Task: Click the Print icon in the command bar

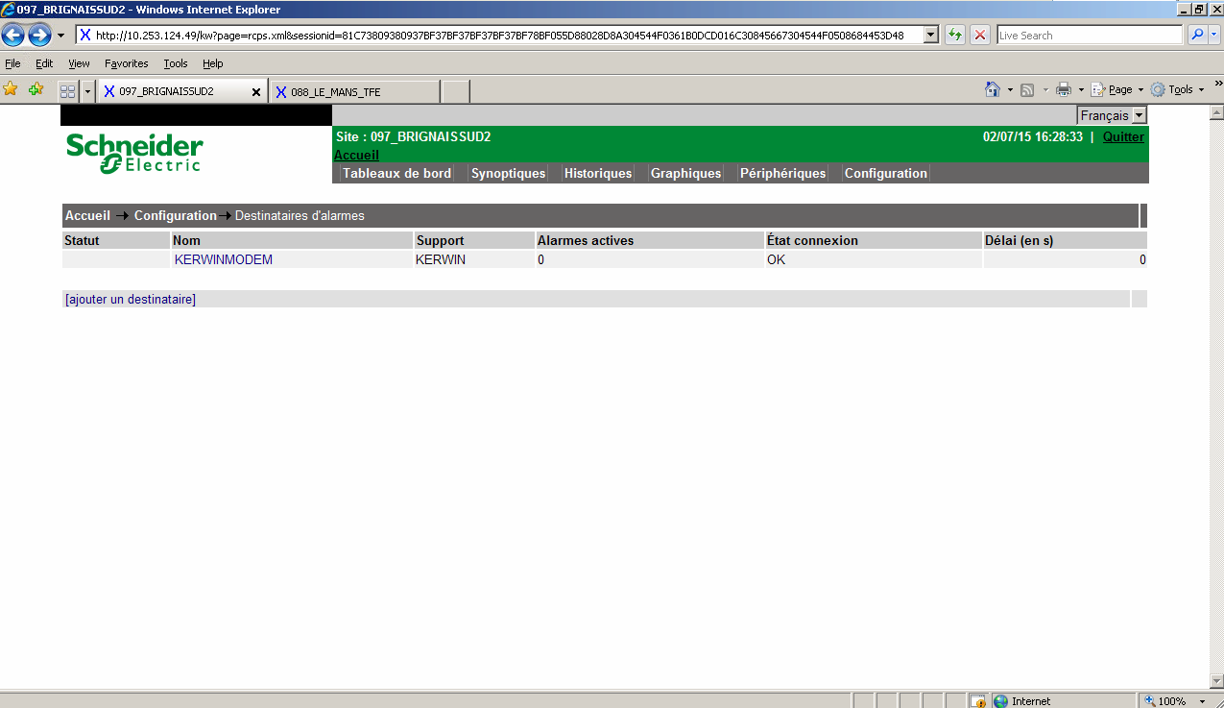Action: click(x=1064, y=90)
